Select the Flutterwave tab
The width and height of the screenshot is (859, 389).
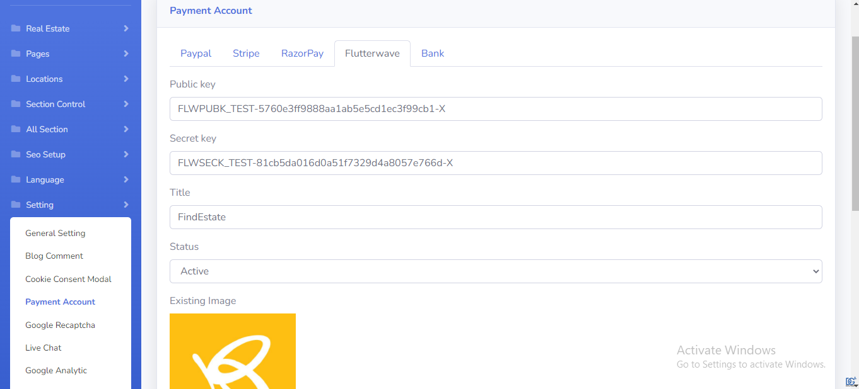click(x=372, y=54)
